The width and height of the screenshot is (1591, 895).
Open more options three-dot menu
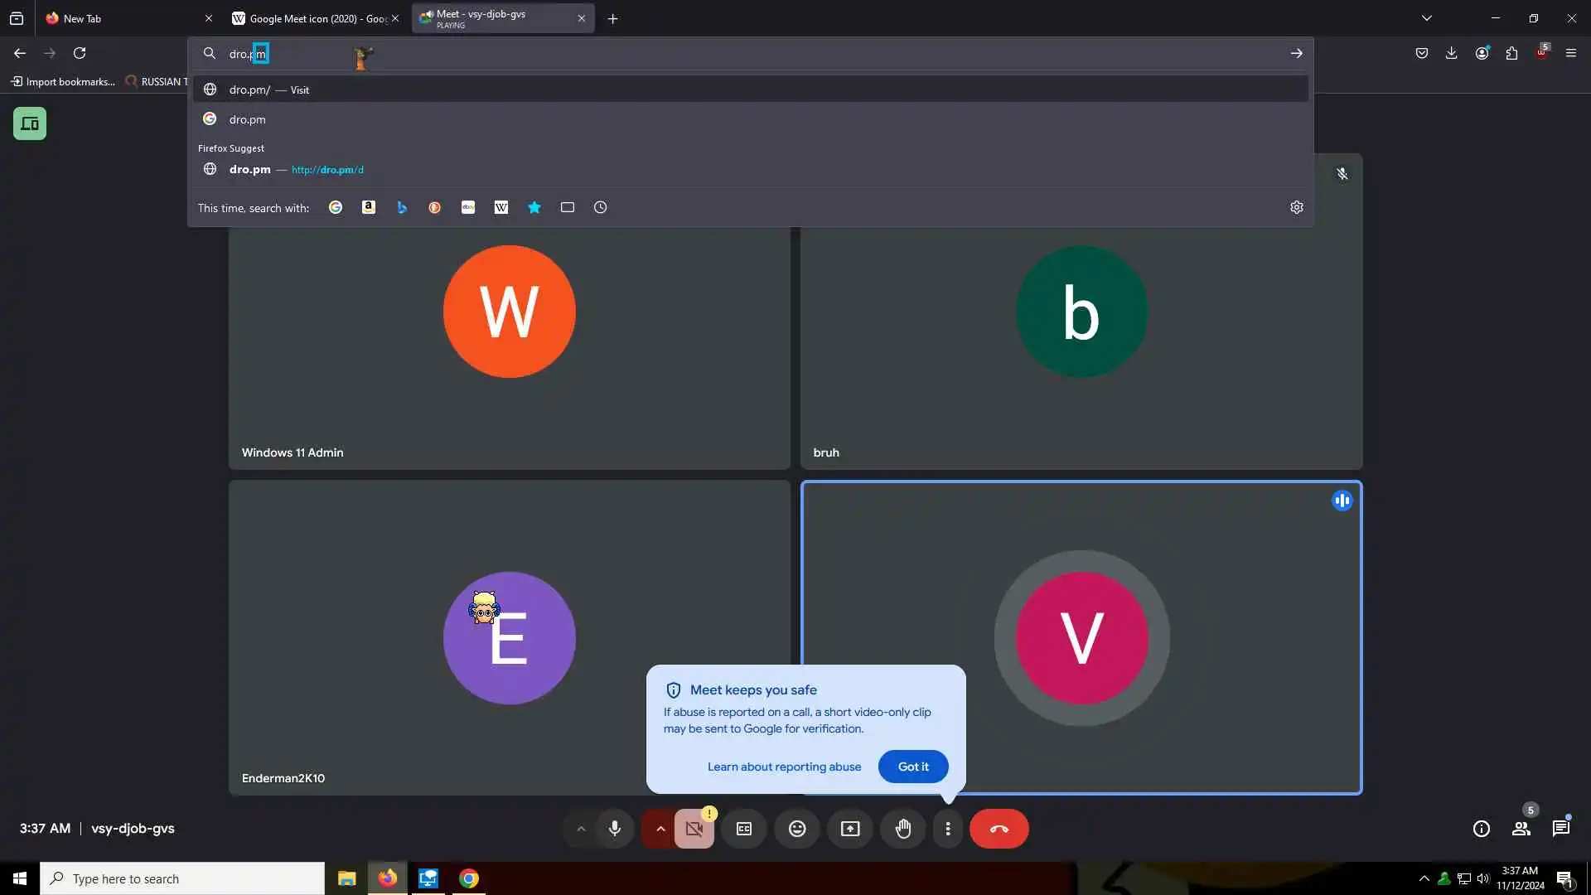pos(948,829)
